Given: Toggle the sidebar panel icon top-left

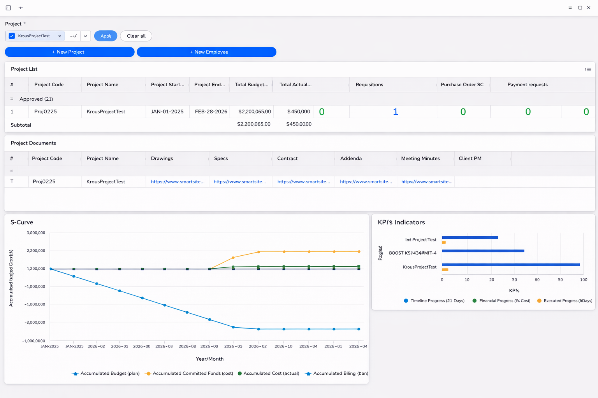Looking at the screenshot, I should (8, 7).
